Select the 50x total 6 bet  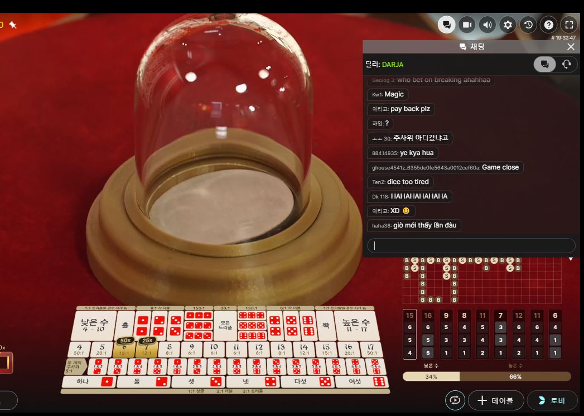(x=124, y=349)
